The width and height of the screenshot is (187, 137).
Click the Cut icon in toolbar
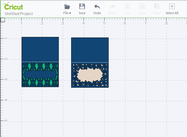tap(127, 7)
